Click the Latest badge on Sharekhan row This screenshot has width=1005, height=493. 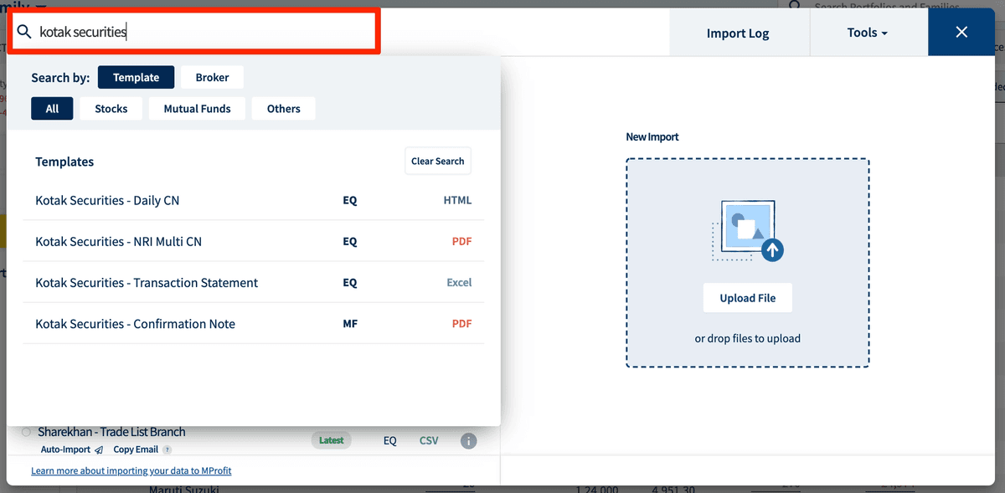tap(332, 440)
